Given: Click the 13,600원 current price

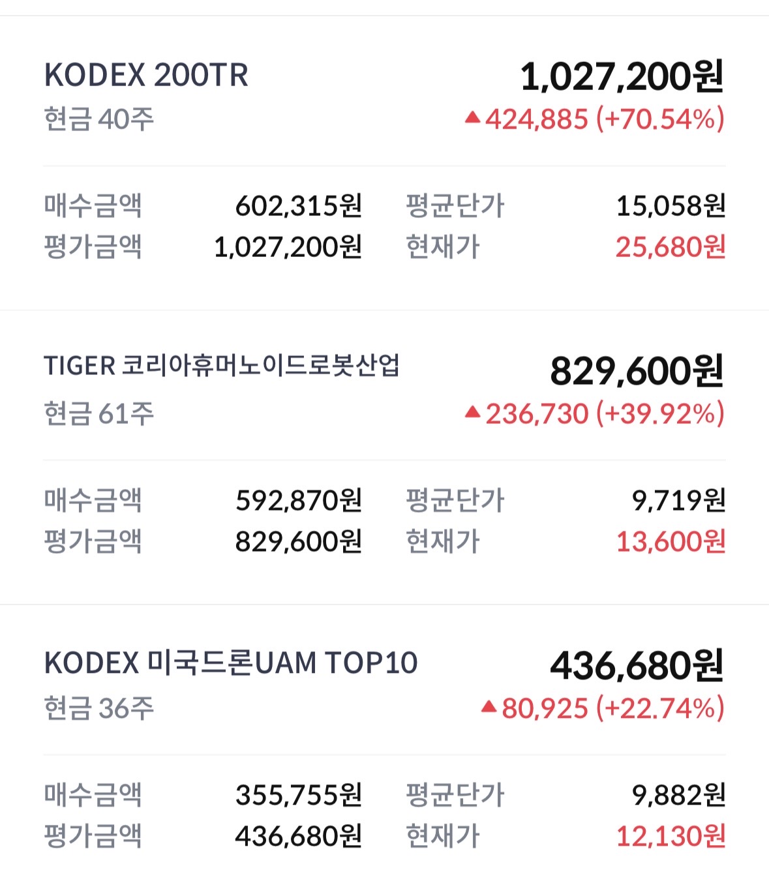Looking at the screenshot, I should click(x=671, y=541).
